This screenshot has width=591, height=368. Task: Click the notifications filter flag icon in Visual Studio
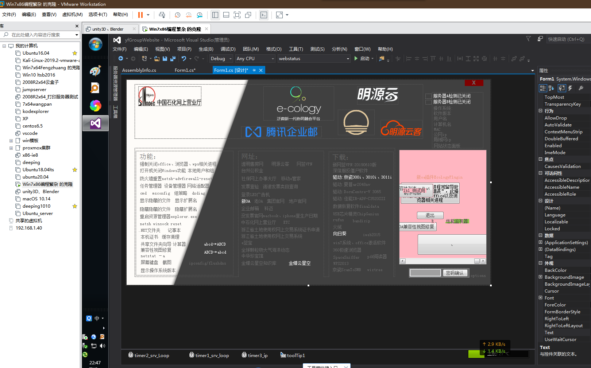pos(528,39)
